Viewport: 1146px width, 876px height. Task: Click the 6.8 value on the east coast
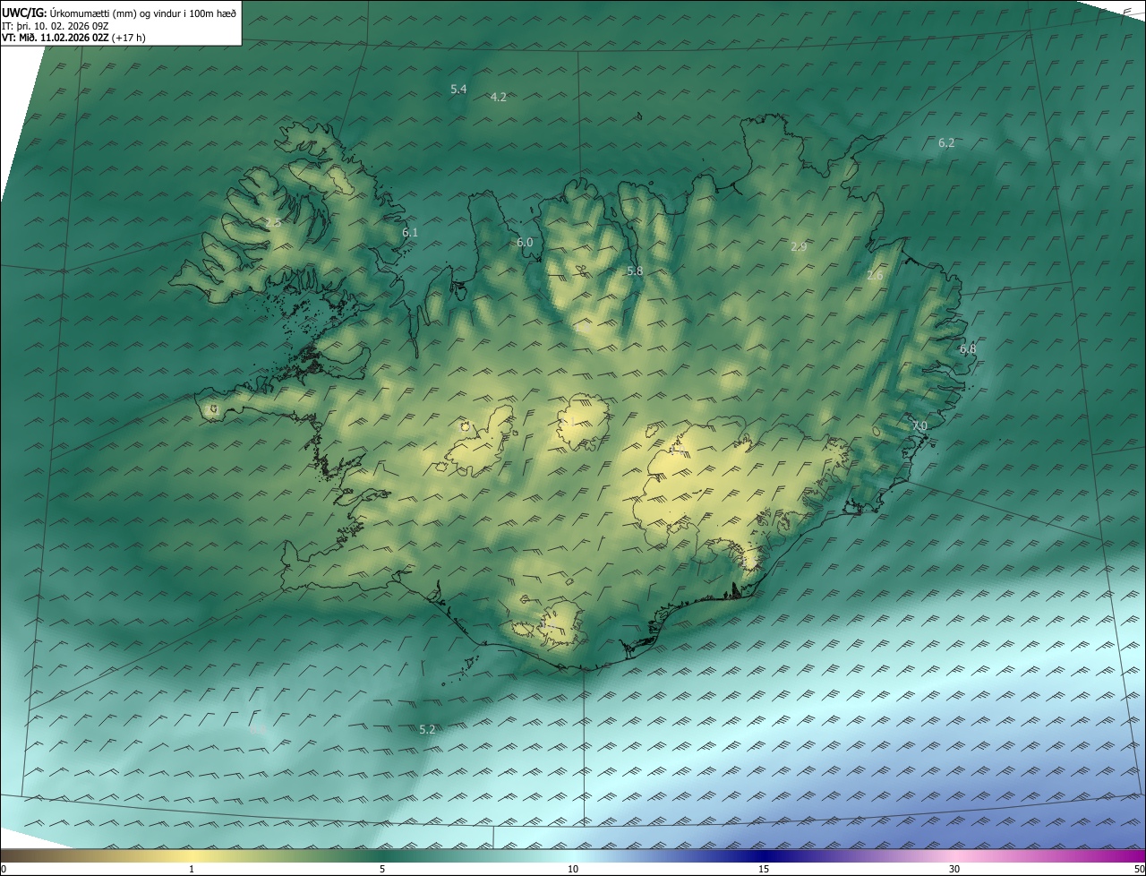(x=968, y=348)
